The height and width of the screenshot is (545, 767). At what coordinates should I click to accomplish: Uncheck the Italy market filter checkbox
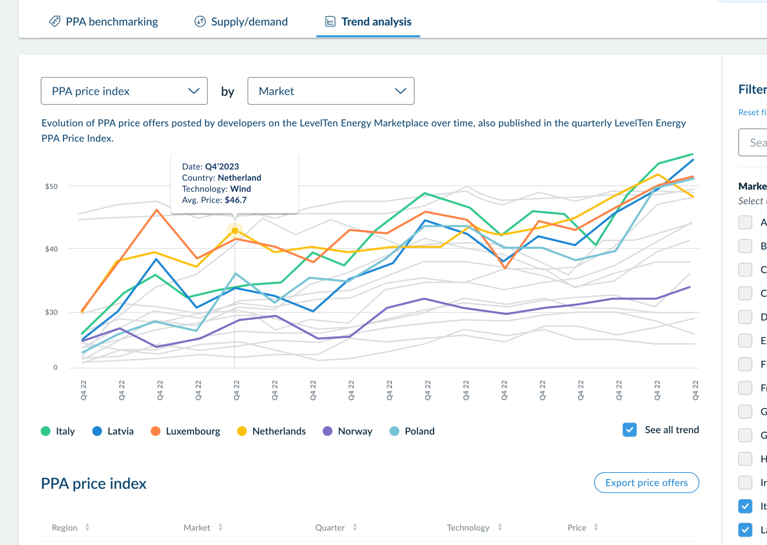pyautogui.click(x=745, y=506)
